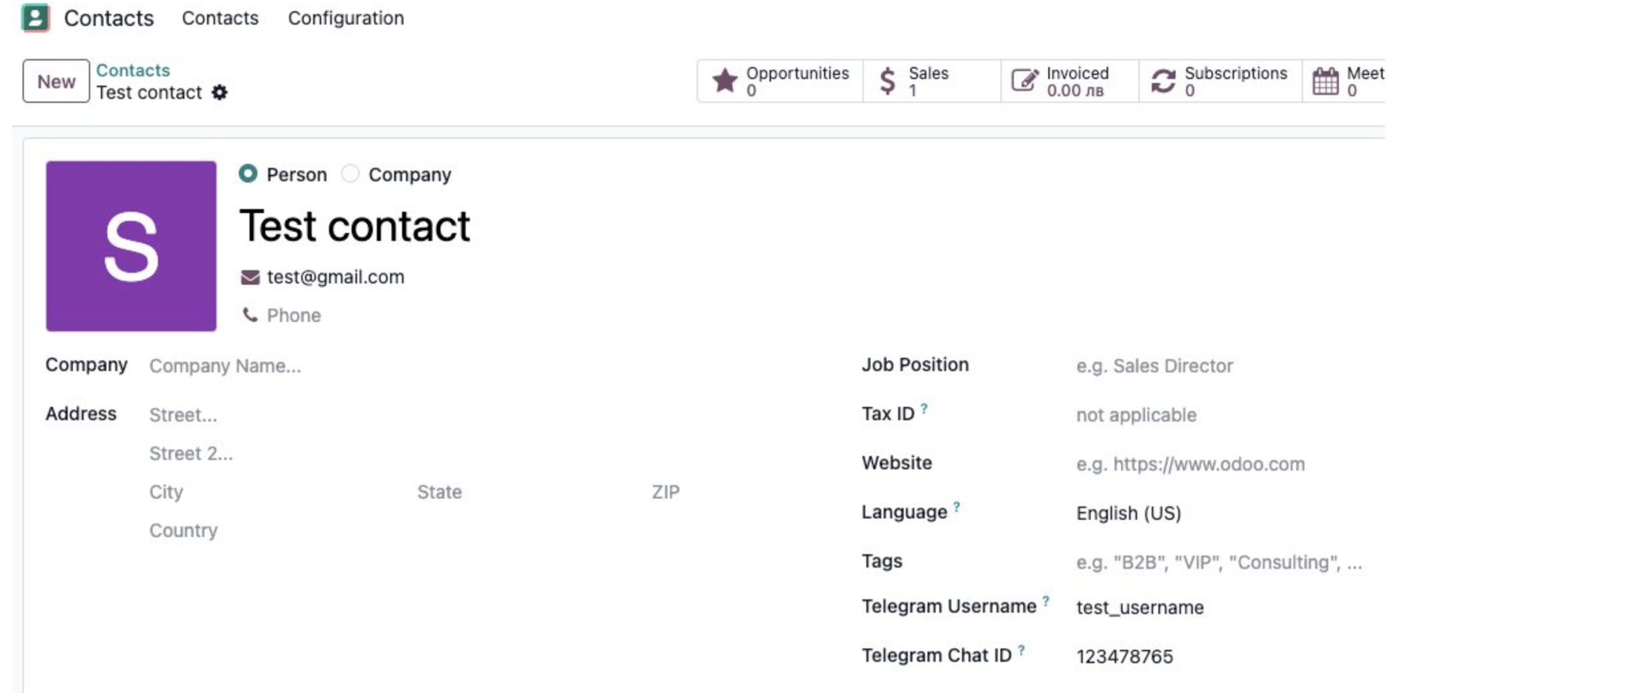1648x693 pixels.
Task: Go back via the Contacts breadcrumb link
Action: 133,70
